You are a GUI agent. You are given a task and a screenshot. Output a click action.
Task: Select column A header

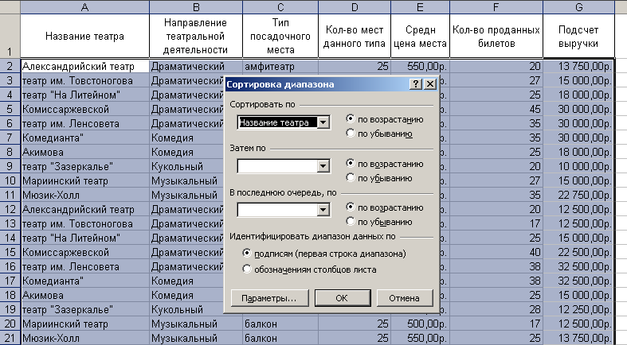pyautogui.click(x=84, y=7)
